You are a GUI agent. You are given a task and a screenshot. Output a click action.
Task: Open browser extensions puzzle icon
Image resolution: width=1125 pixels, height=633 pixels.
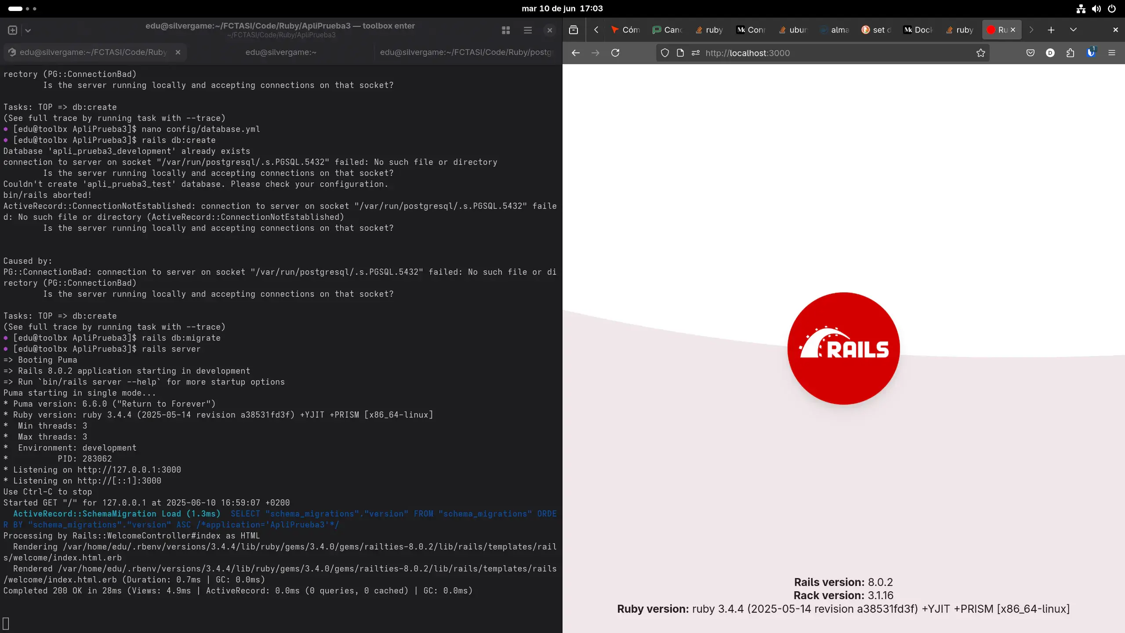(1071, 53)
